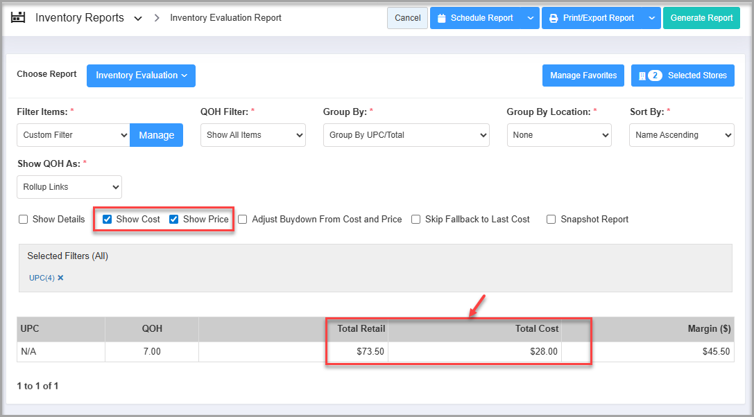Remove the UPC(4) filter with X icon
The height and width of the screenshot is (417, 754).
pyautogui.click(x=60, y=278)
